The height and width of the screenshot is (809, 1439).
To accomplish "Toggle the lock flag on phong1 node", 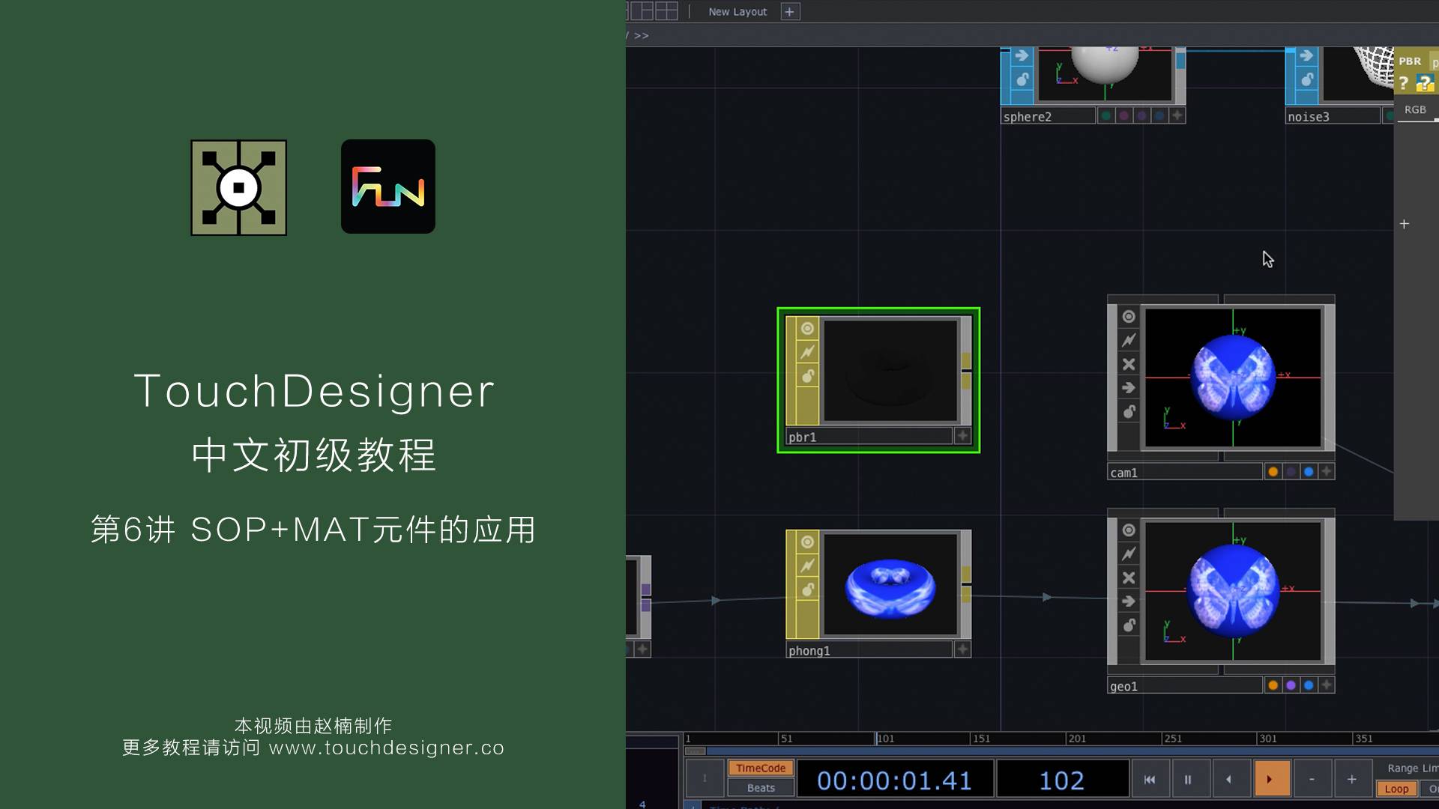I will (807, 590).
